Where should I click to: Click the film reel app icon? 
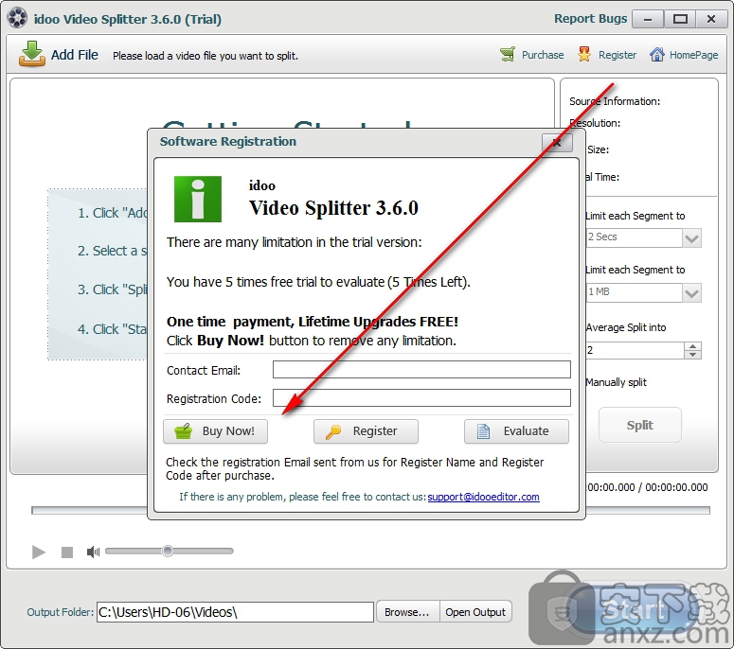click(17, 18)
